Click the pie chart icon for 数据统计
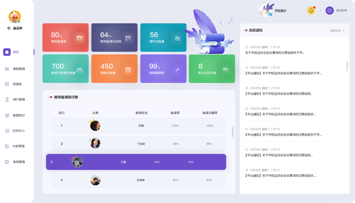Screen dimensions: 355x203 click(7, 115)
